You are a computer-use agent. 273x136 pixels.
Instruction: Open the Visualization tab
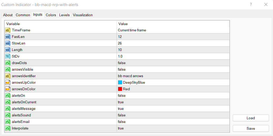pyautogui.click(x=83, y=15)
